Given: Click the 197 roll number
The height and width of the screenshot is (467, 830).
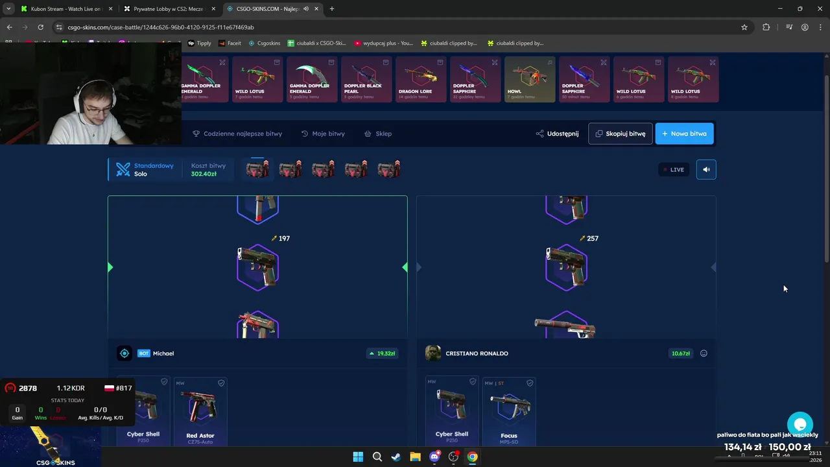Looking at the screenshot, I should tap(284, 239).
